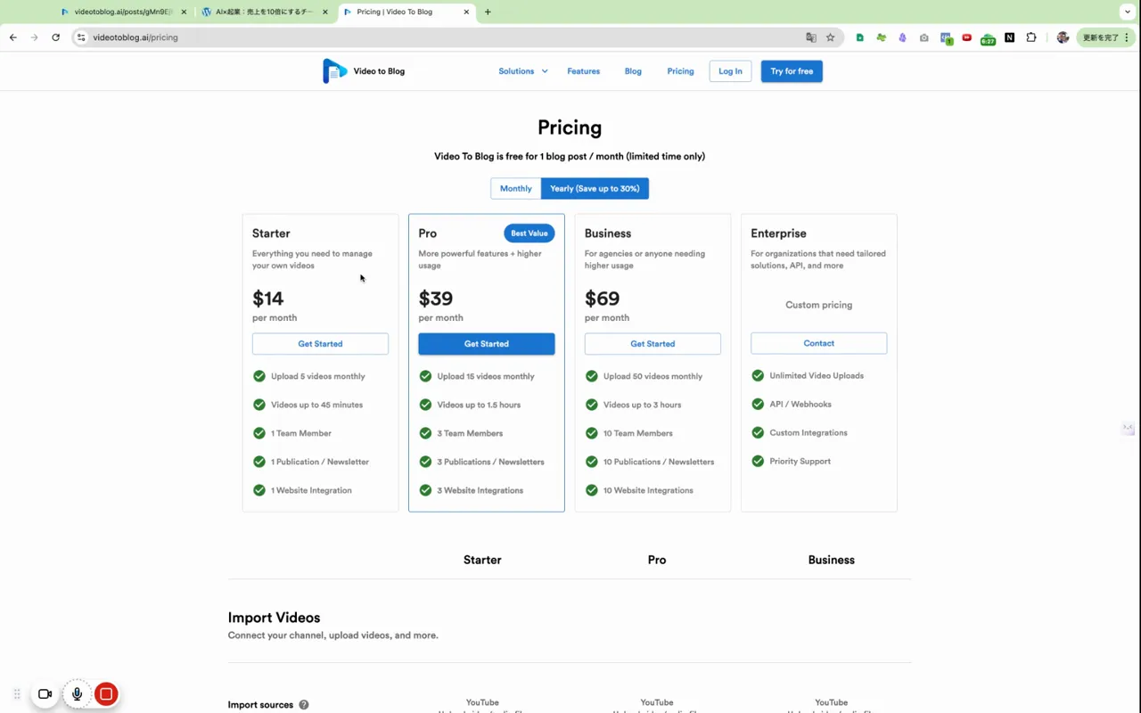
Task: Open the green timer extension showing 6:27
Action: point(988,38)
